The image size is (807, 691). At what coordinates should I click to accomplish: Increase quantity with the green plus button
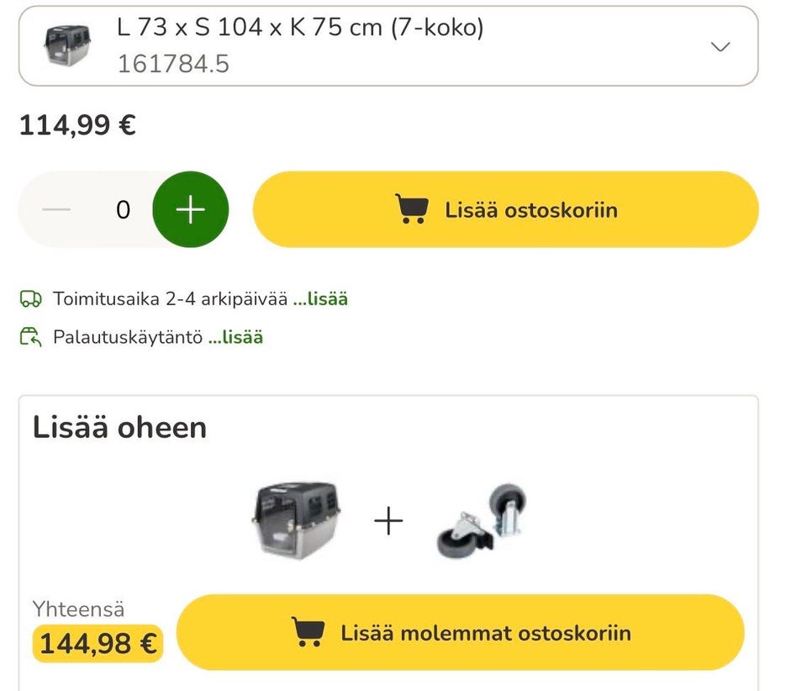[190, 209]
